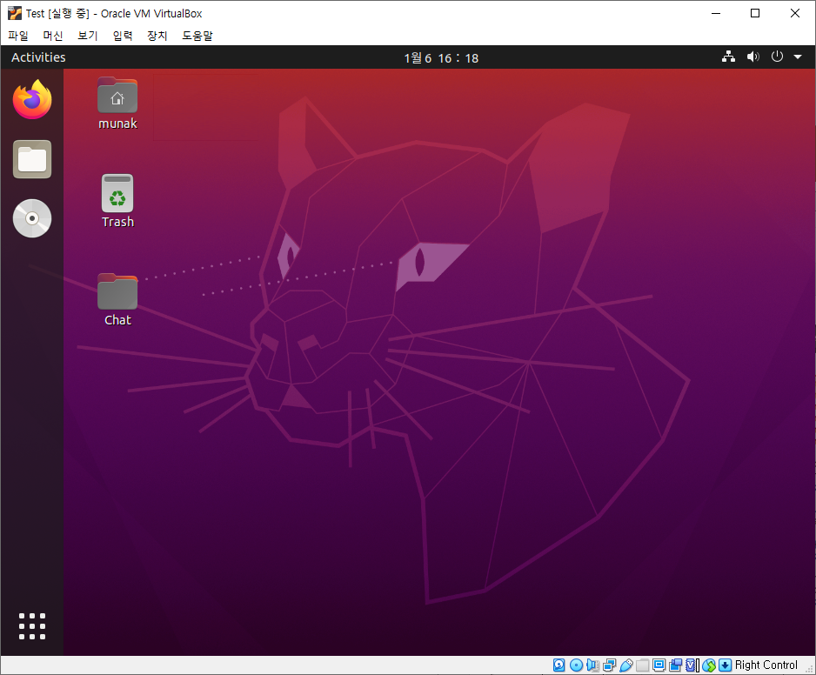816x675 pixels.
Task: Click the display status indicator
Action: pyautogui.click(x=659, y=665)
